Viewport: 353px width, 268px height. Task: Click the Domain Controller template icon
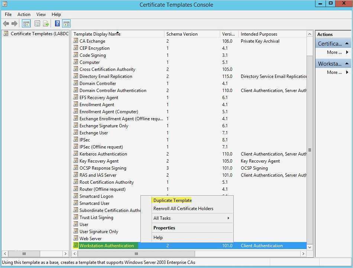pos(76,83)
